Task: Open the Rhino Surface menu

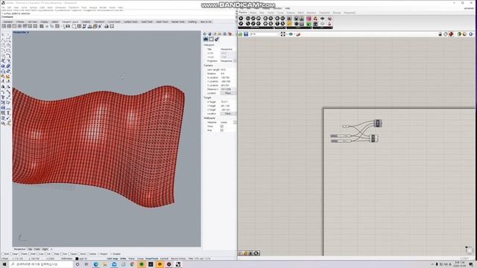Action: click(x=33, y=7)
